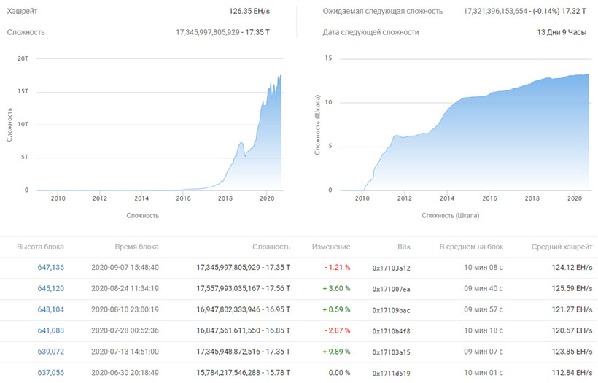The width and height of the screenshot is (598, 383).
Task: Click the 13 Дни 9 Часы date value
Action: coord(562,32)
